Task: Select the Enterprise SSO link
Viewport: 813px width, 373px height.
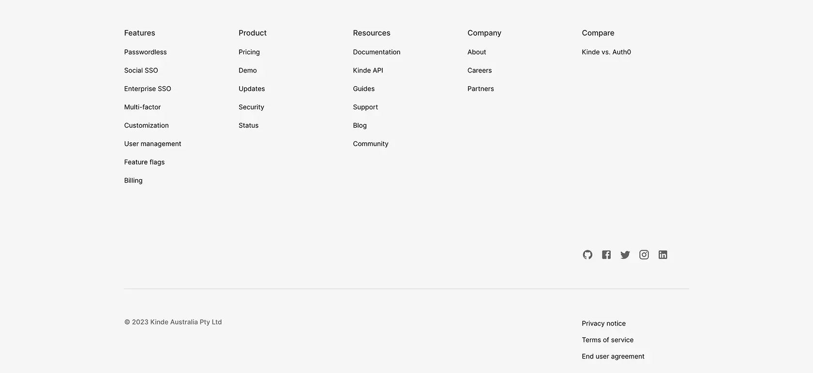Action: point(148,89)
